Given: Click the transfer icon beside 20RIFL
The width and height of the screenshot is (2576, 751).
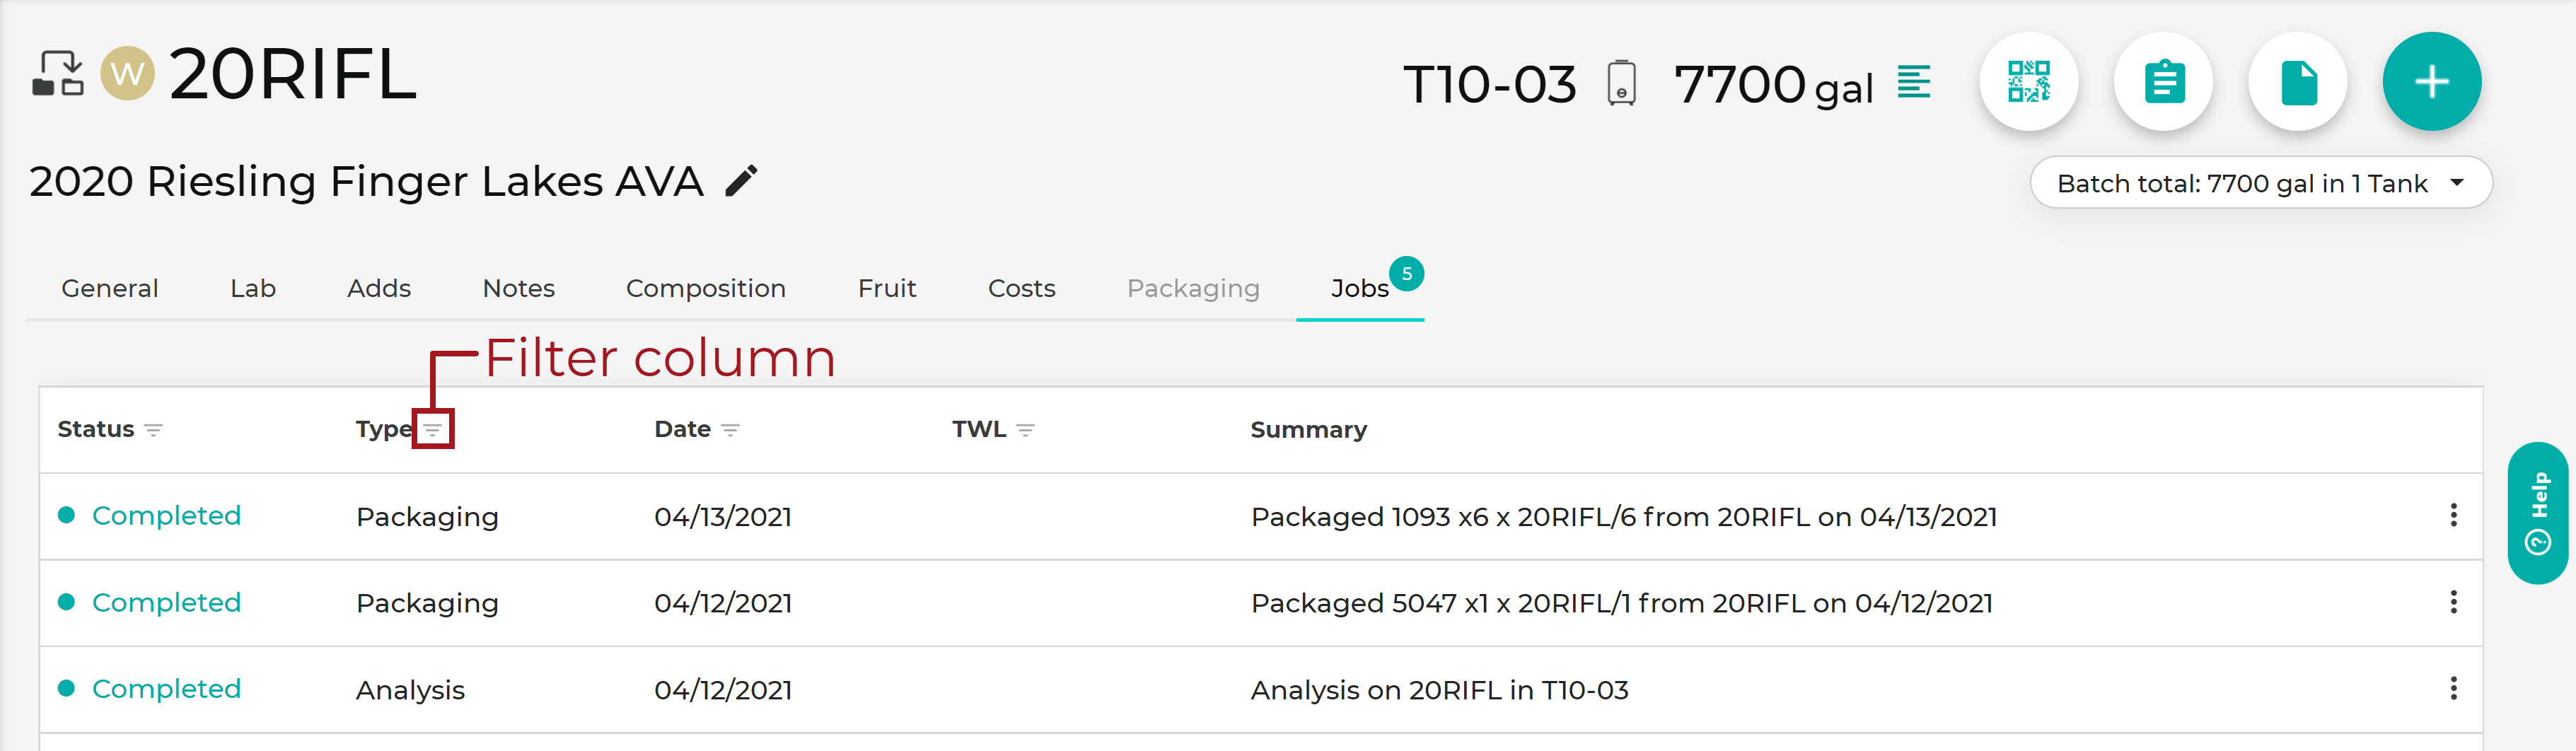Looking at the screenshot, I should tap(57, 74).
